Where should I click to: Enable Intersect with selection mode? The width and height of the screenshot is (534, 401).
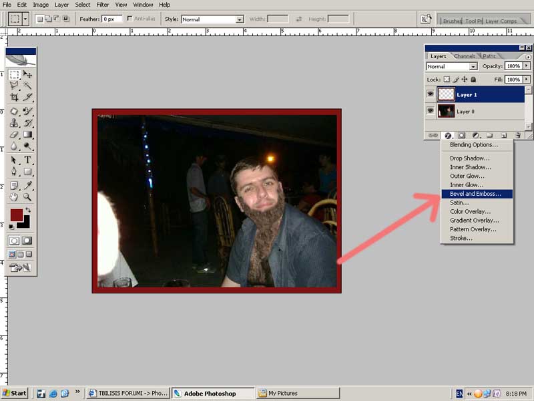click(65, 19)
